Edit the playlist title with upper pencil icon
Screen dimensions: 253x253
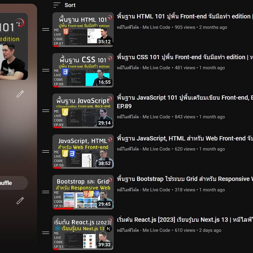(x=20, y=94)
